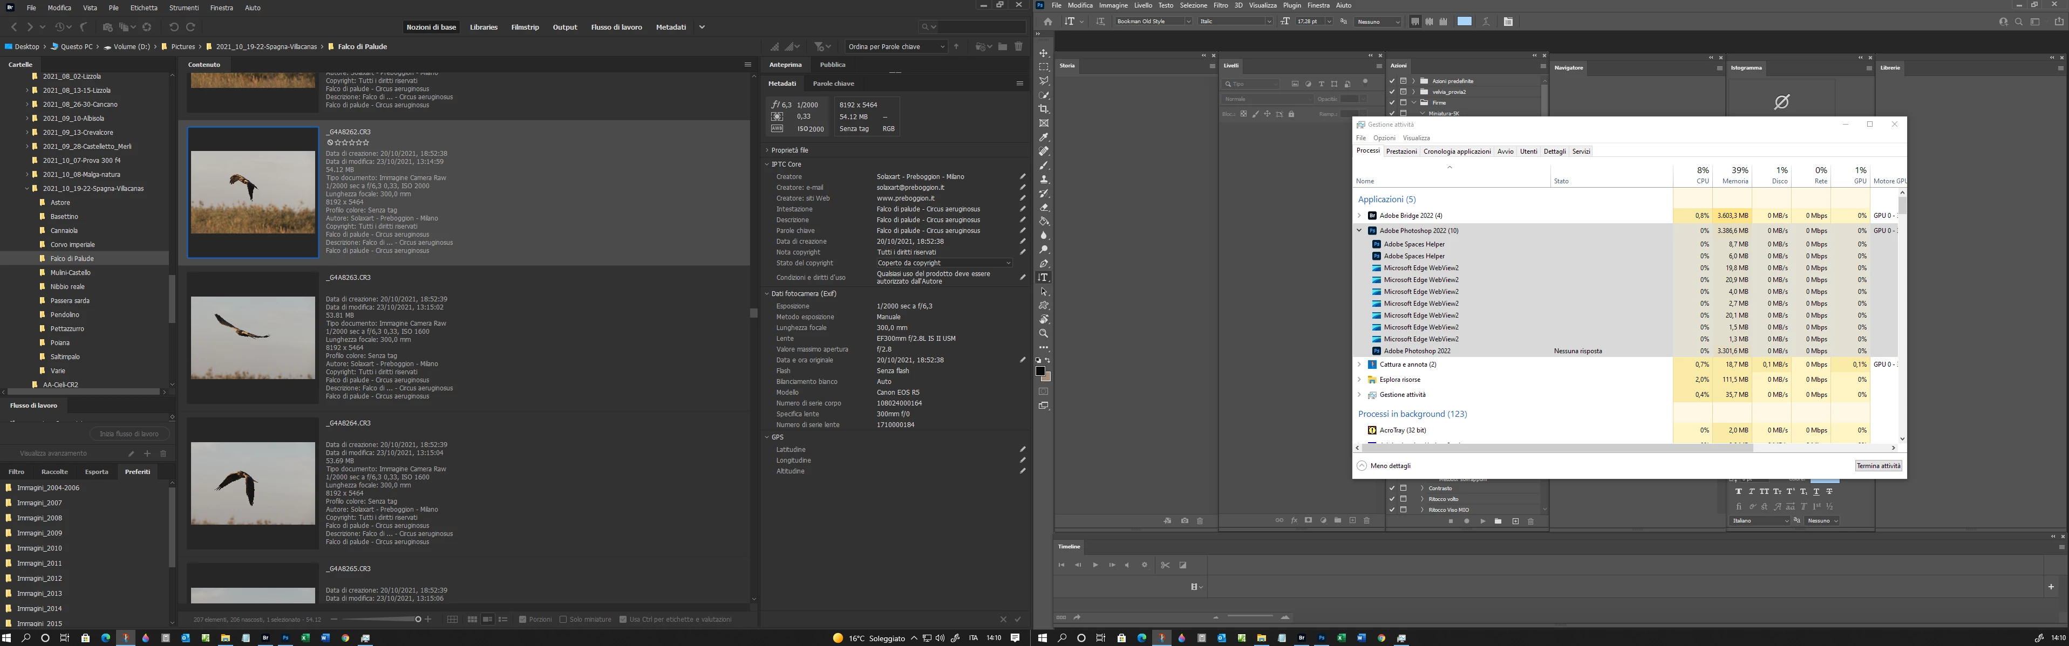
Task: Enable the Porzioni checkbox in Bridge
Action: click(523, 620)
